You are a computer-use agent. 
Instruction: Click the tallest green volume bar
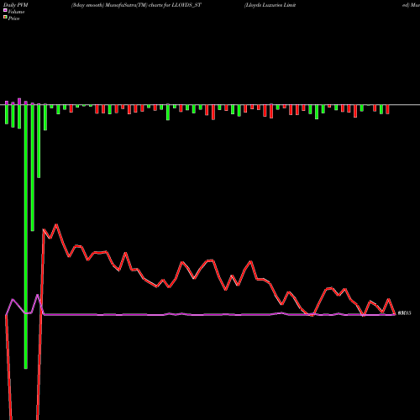pyautogui.click(x=26, y=237)
